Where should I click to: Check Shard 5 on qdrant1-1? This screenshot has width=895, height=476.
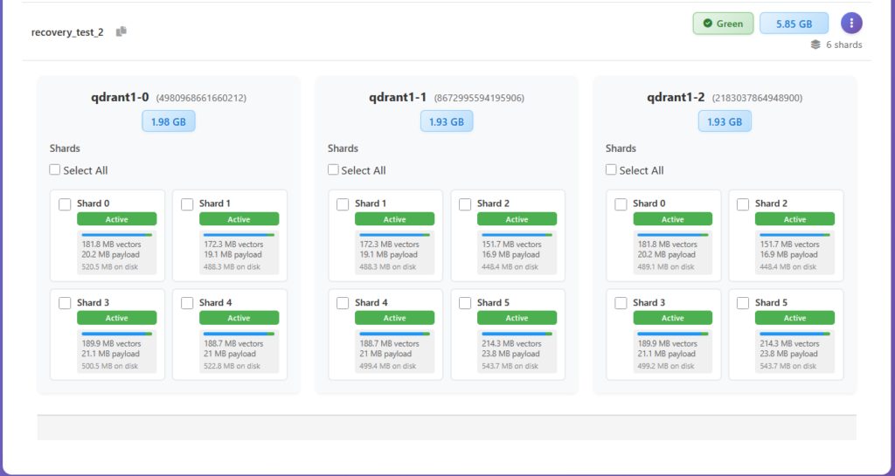coord(465,303)
